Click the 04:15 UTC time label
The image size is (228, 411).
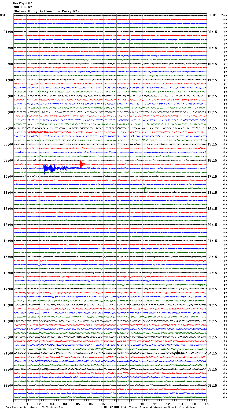212,353
